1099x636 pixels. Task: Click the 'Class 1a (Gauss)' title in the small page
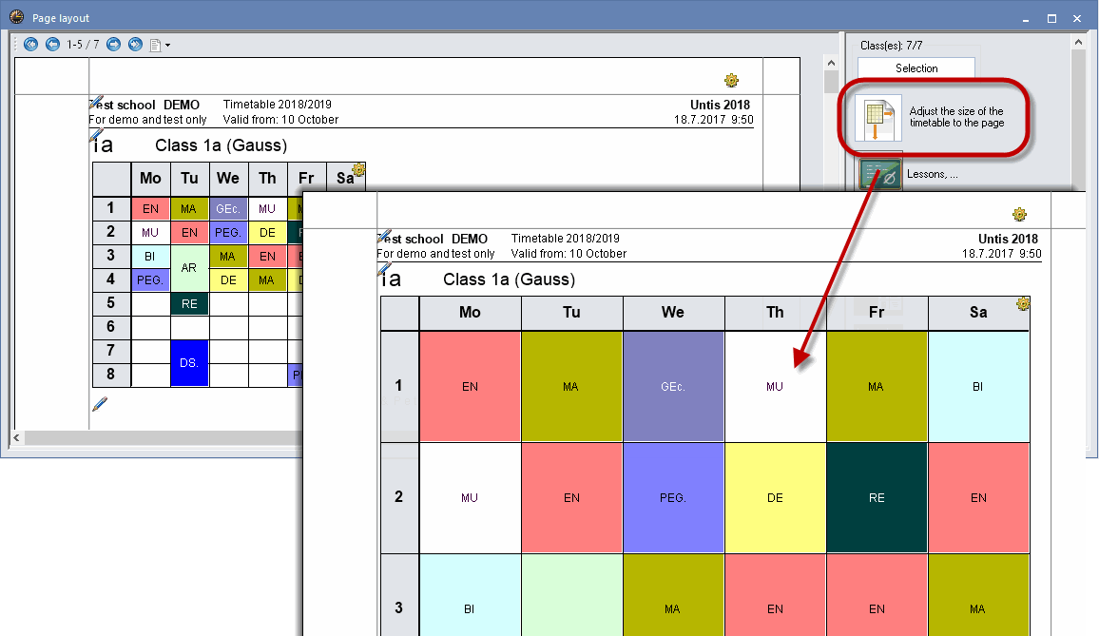(221, 145)
